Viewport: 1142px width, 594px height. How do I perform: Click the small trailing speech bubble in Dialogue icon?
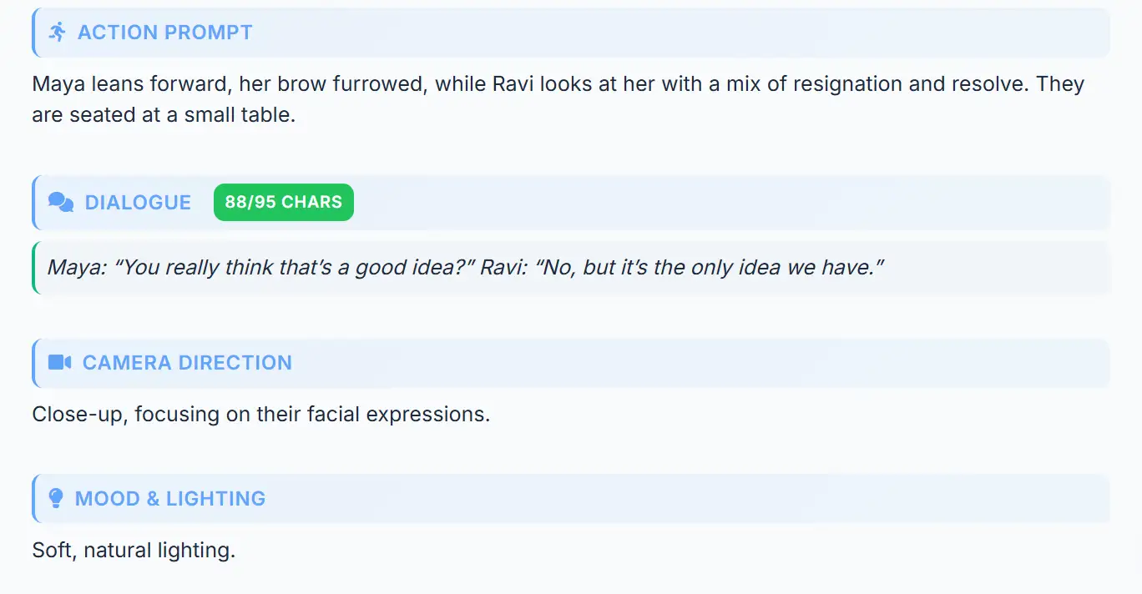66,208
